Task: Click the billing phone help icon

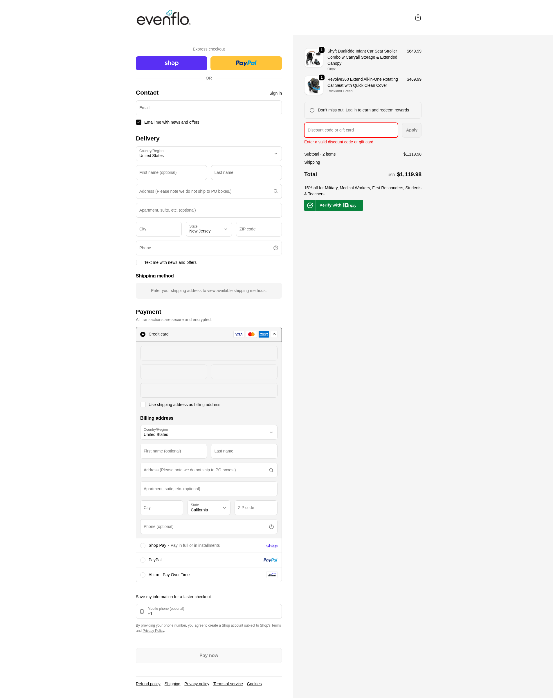Action: [x=271, y=526]
